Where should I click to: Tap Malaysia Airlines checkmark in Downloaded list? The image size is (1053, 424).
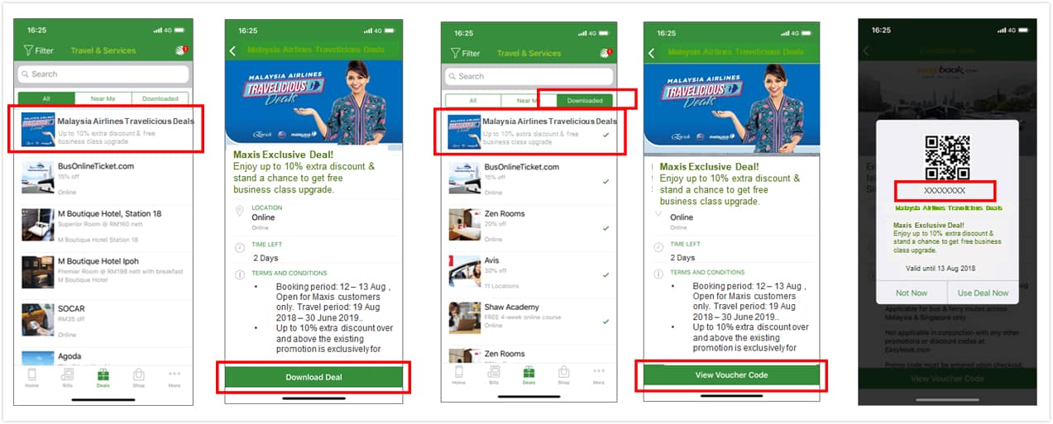606,136
